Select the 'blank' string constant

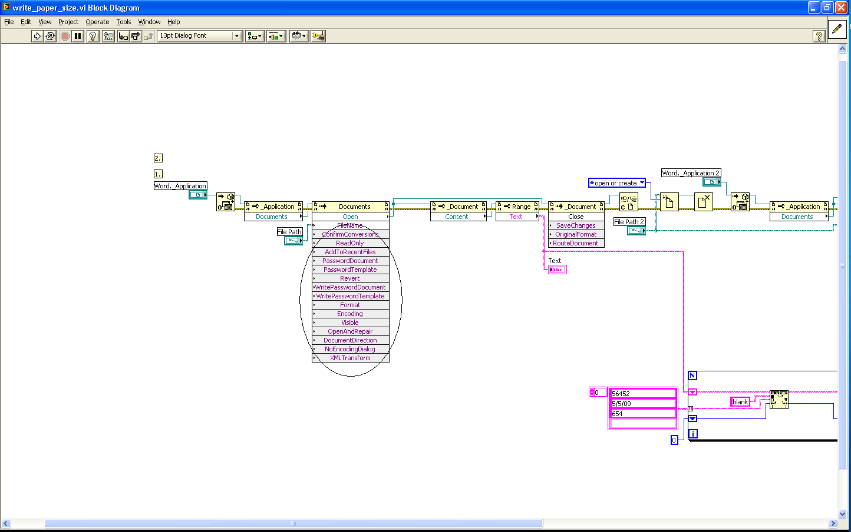point(740,402)
